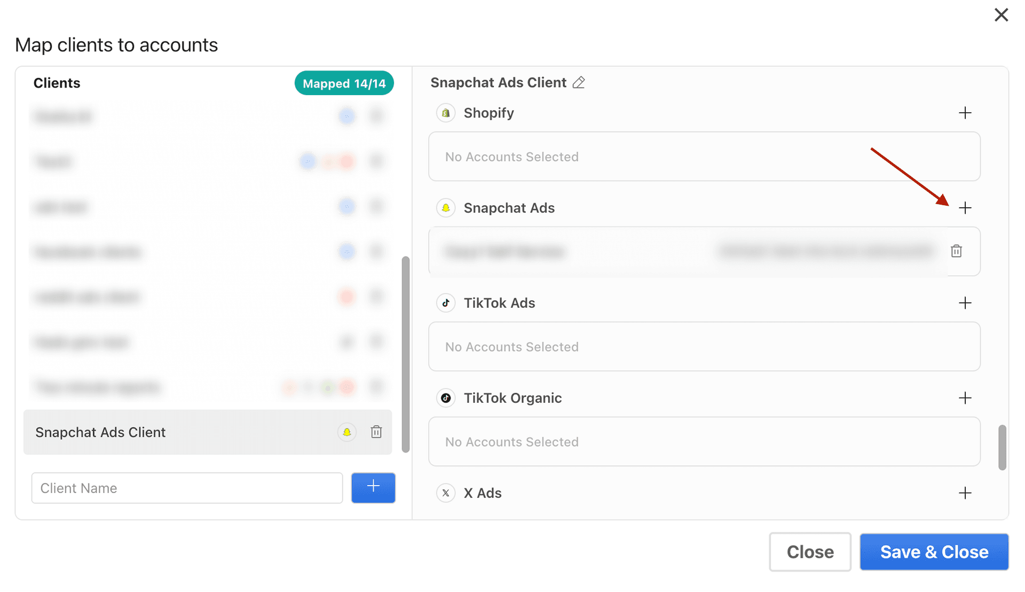Click the blue add client plus button

(373, 488)
